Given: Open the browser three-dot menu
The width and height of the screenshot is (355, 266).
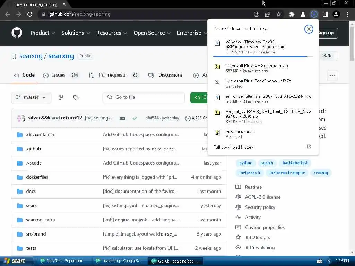Looking at the screenshot, I should point(347,14).
